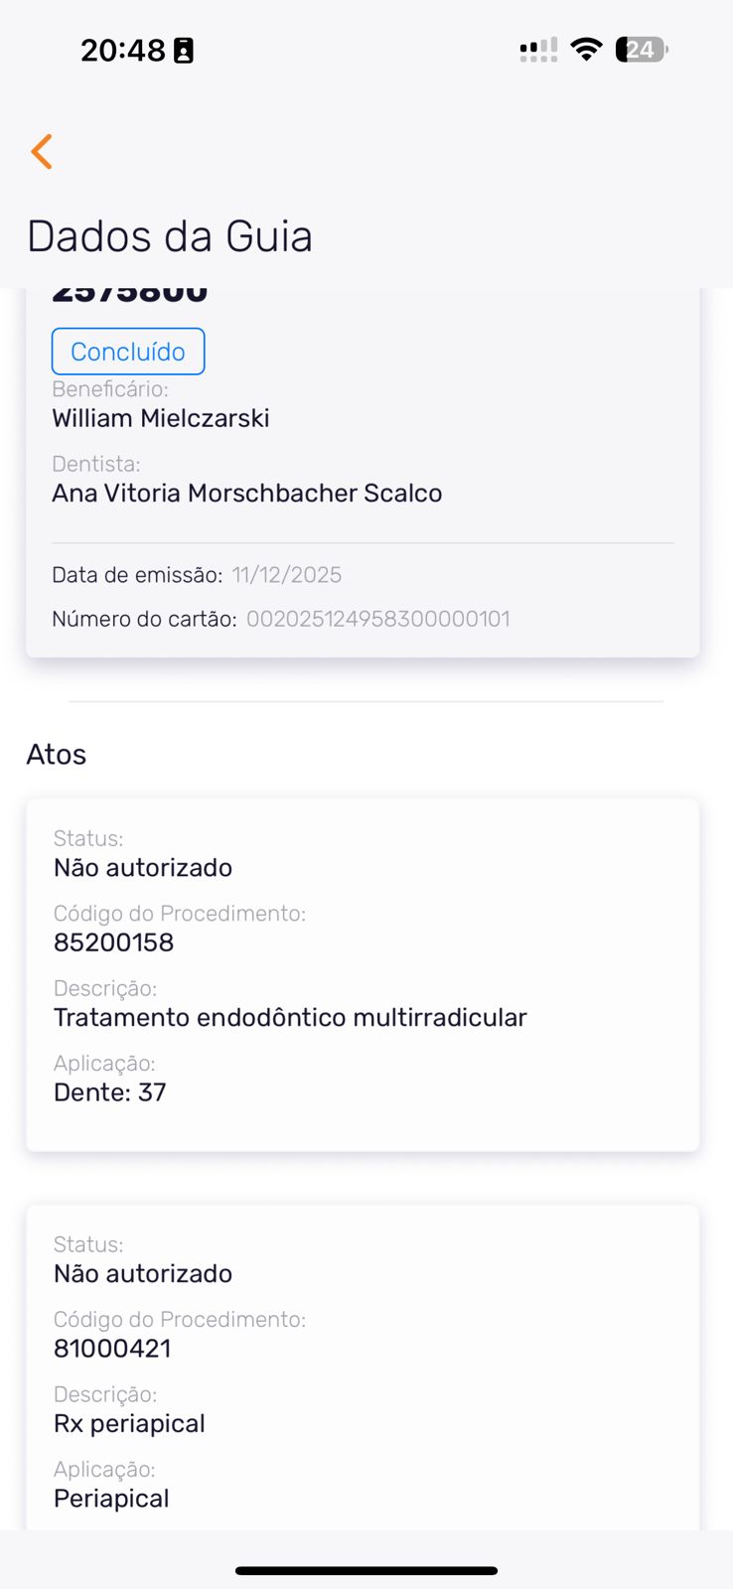Tap procedure code 85200158
This screenshot has width=733, height=1589.
pyautogui.click(x=113, y=942)
